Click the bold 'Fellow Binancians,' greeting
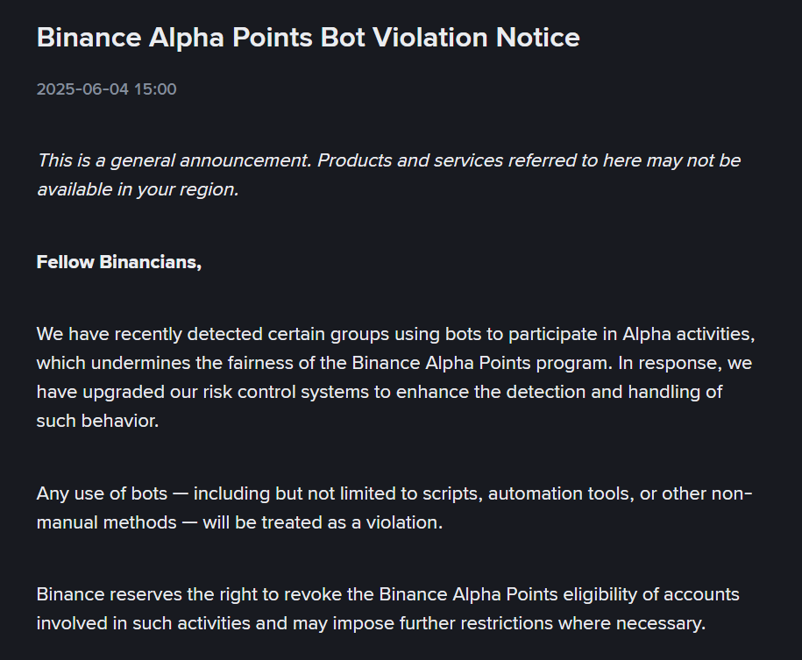The height and width of the screenshot is (660, 802). pos(119,262)
